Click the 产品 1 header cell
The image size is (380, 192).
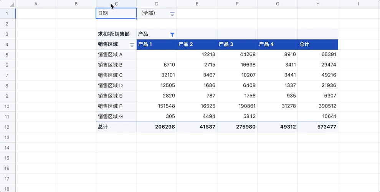pos(157,44)
